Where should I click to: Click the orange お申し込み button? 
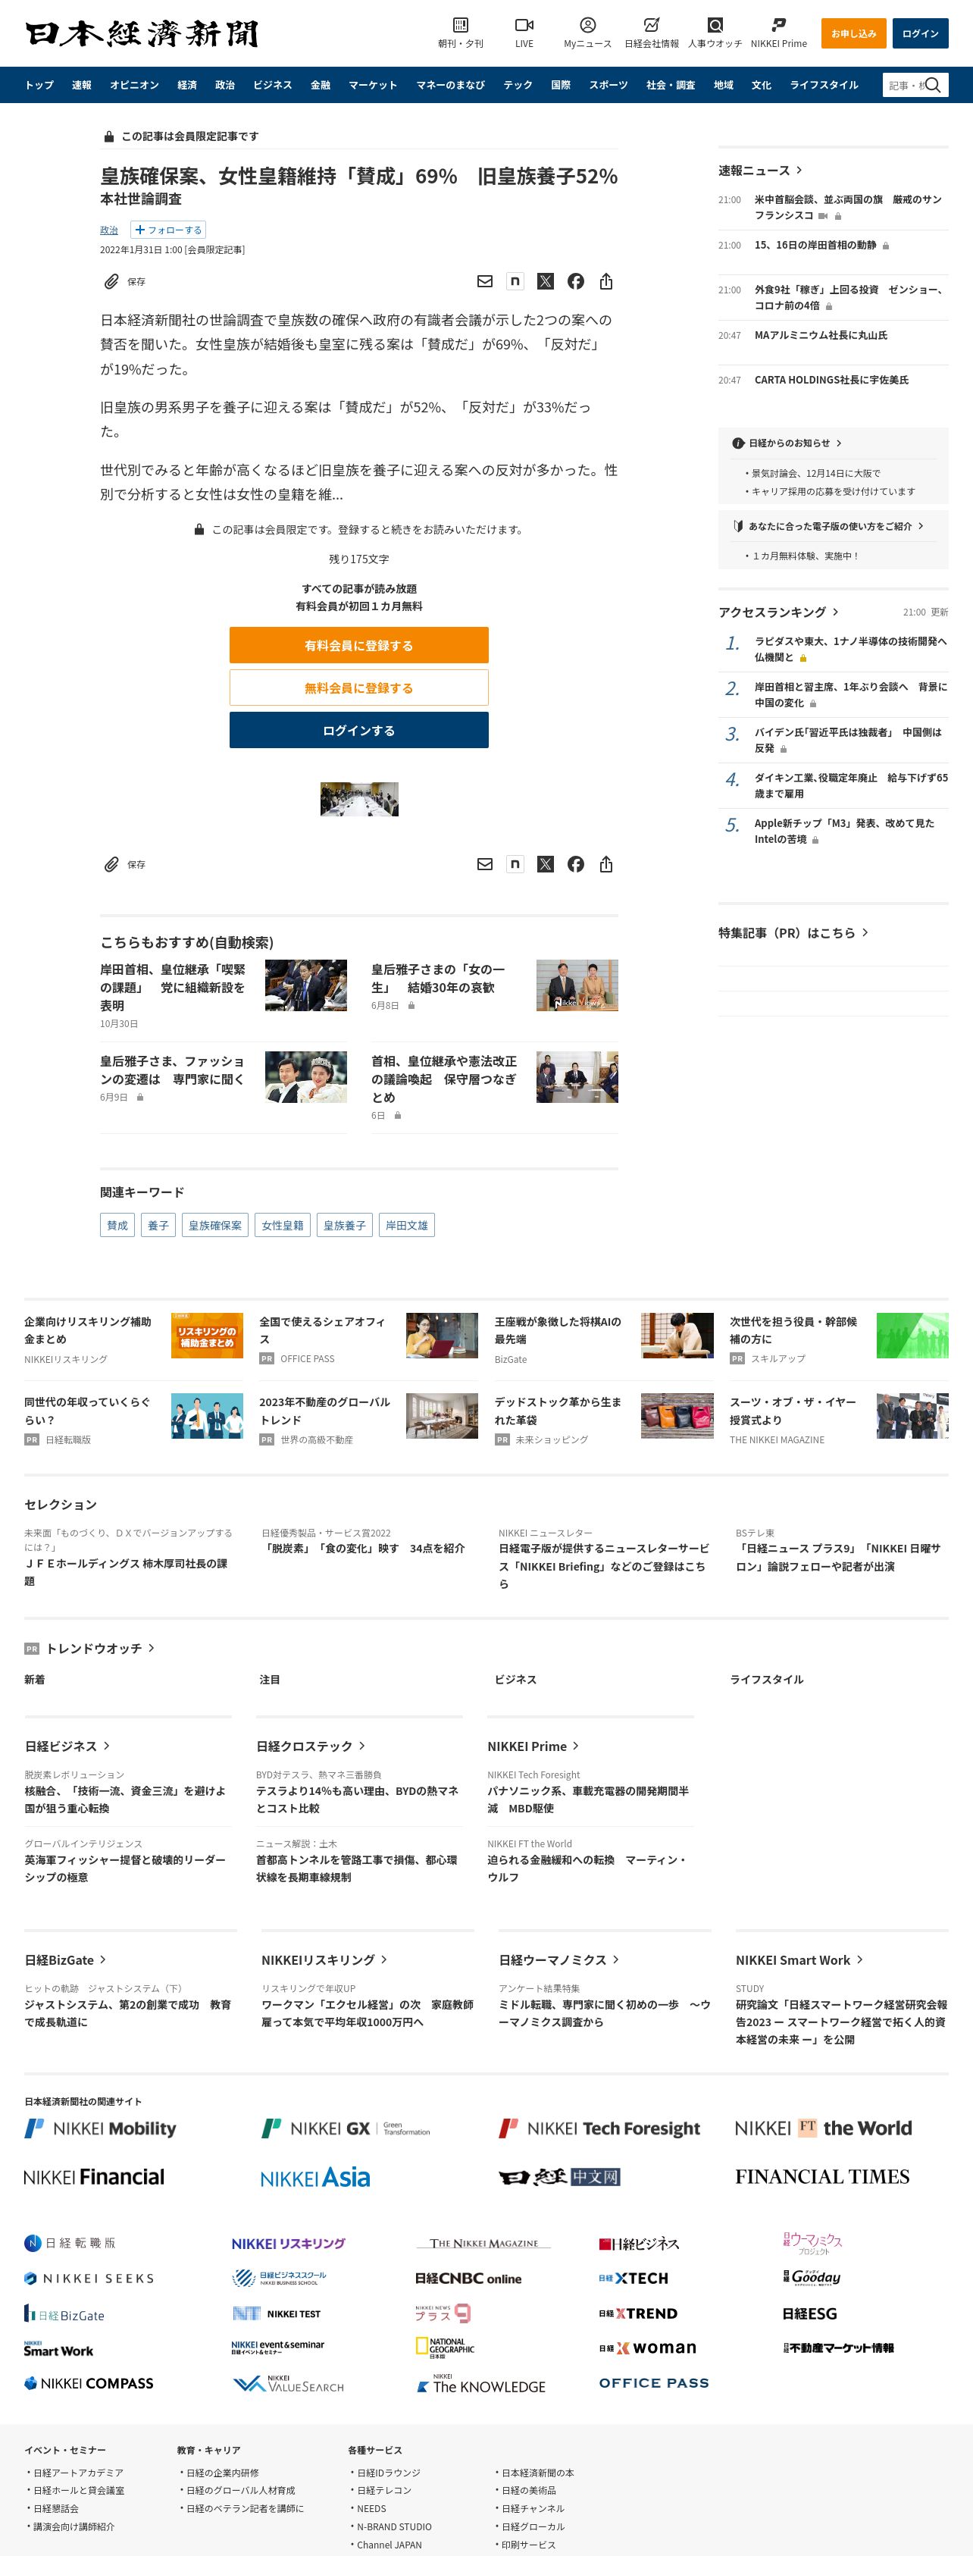click(853, 34)
